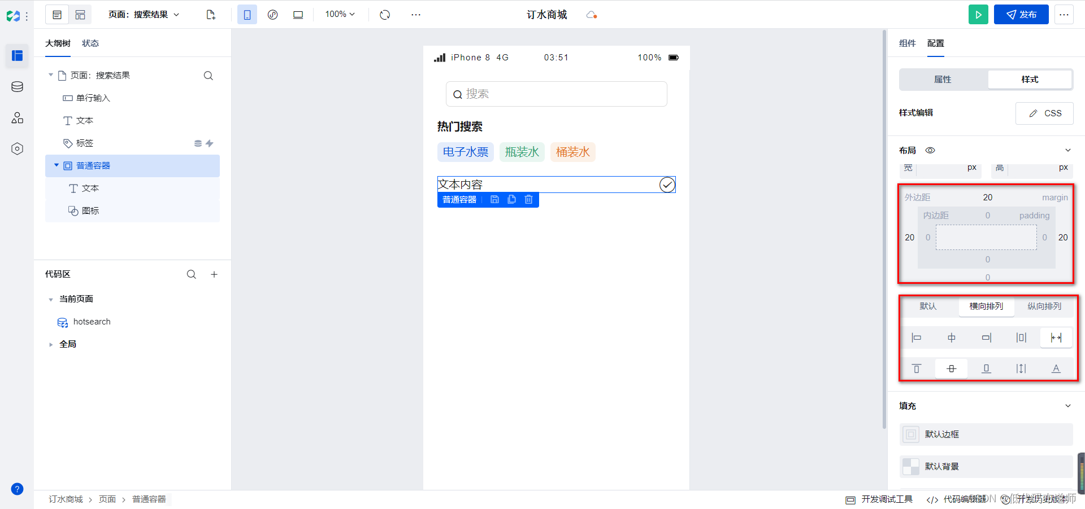This screenshot has width=1085, height=509.
Task: Open 开发调试工具 in bottom bar
Action: (x=879, y=499)
